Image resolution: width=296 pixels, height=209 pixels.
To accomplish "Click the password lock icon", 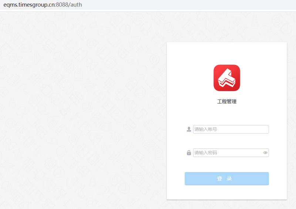I will [189, 152].
